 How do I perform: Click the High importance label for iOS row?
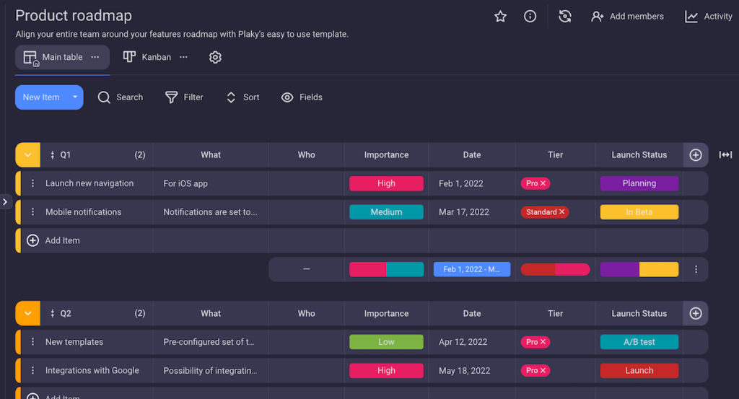coord(386,183)
